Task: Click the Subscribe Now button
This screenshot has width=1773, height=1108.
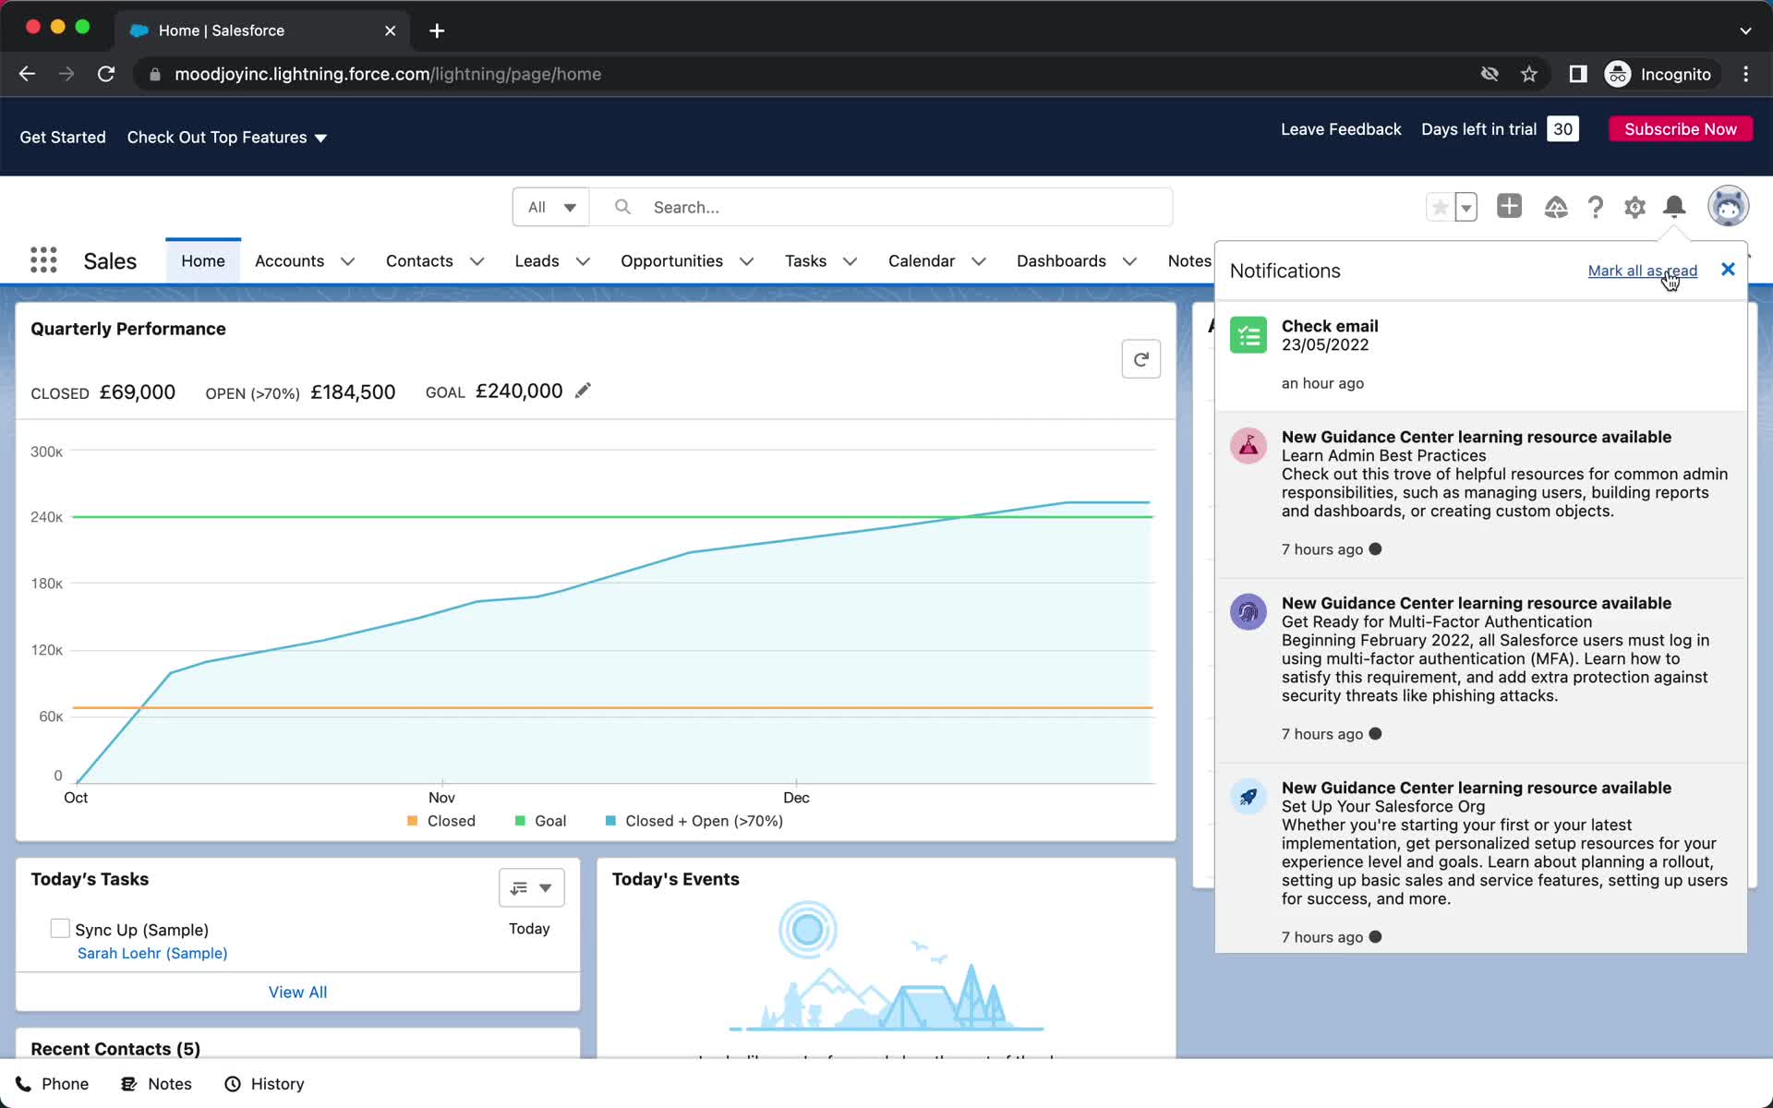Action: click(1680, 129)
